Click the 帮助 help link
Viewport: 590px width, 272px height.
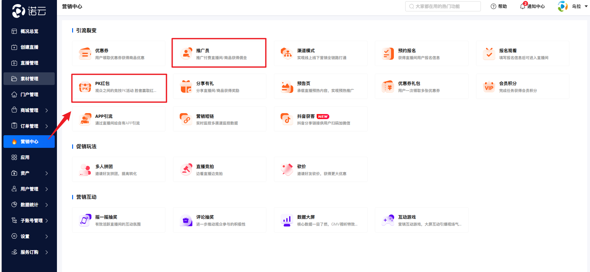tap(499, 6)
